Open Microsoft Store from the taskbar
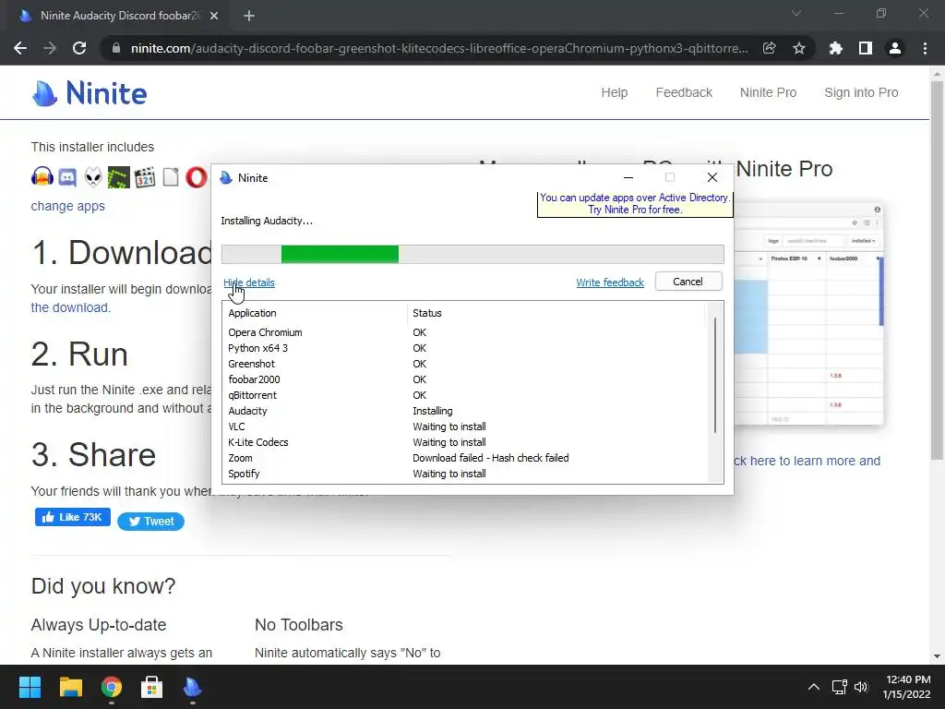Image resolution: width=945 pixels, height=709 pixels. tap(152, 687)
